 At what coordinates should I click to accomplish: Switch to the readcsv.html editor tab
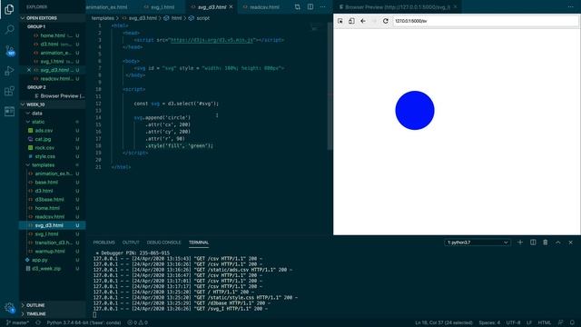[x=264, y=7]
